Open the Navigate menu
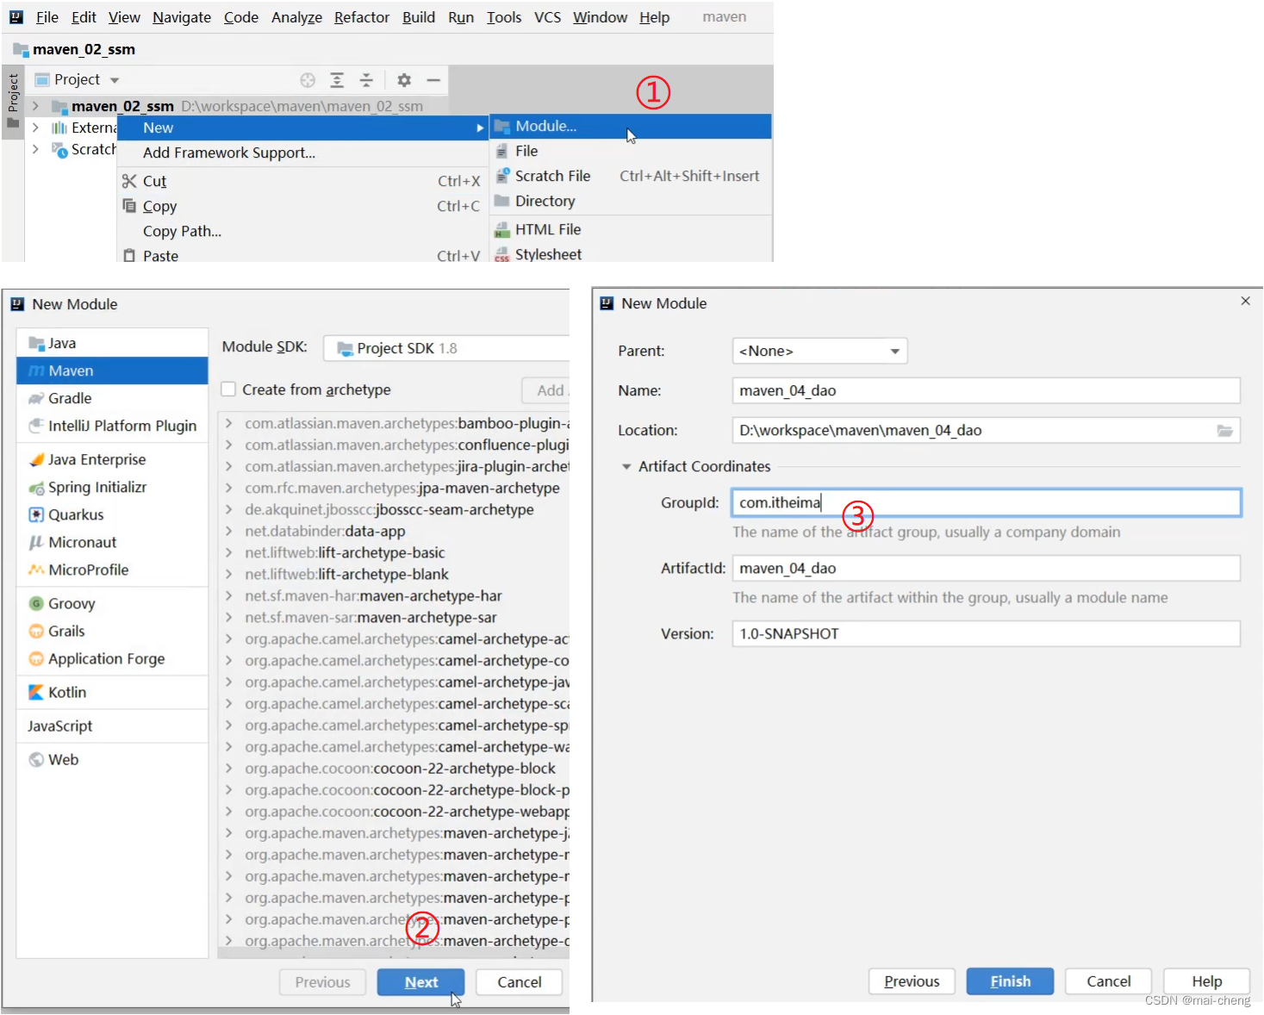The width and height of the screenshot is (1264, 1015). pos(182,17)
